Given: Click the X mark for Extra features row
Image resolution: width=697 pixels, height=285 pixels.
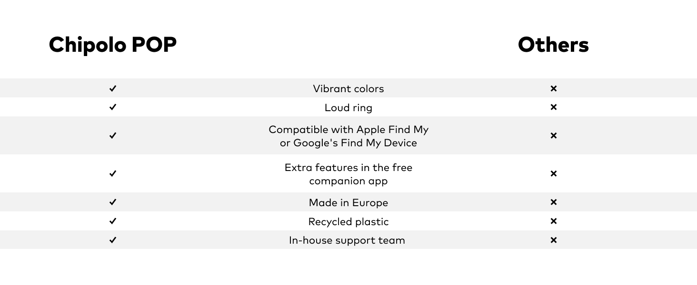Looking at the screenshot, I should [x=553, y=174].
